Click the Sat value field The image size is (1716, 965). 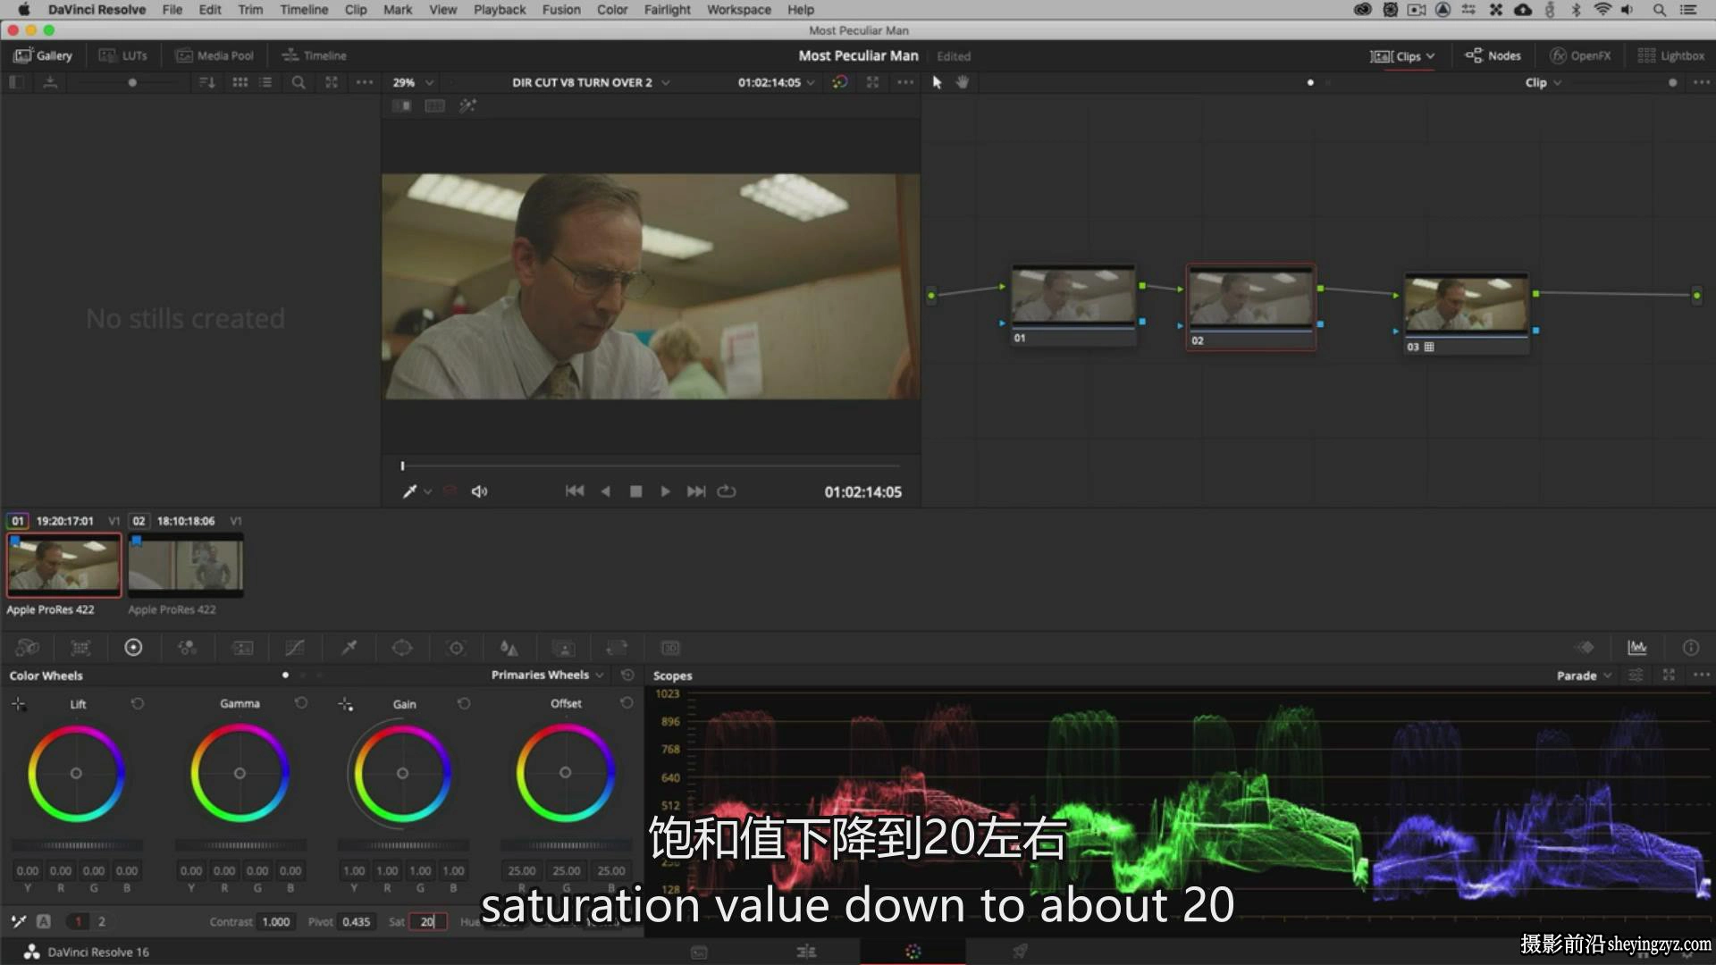click(428, 922)
